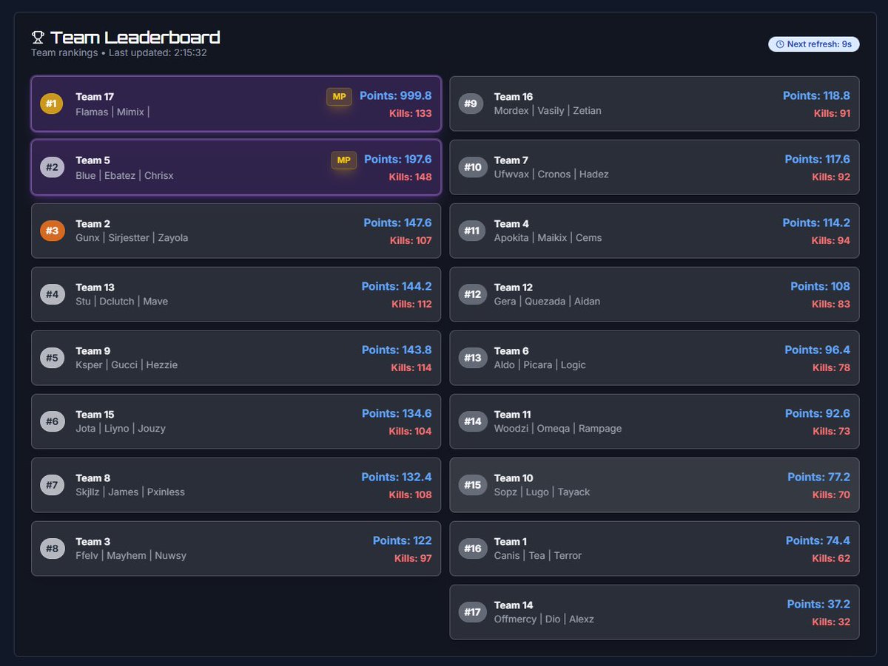
Task: Click players Skjllz | James | Pxinless
Action: pos(130,492)
